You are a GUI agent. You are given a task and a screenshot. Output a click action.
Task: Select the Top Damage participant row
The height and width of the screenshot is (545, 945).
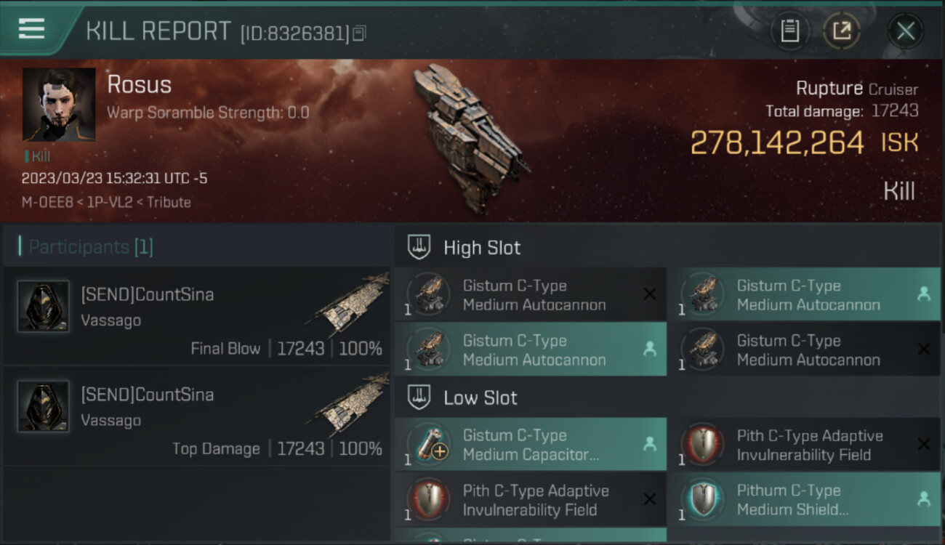tap(198, 416)
